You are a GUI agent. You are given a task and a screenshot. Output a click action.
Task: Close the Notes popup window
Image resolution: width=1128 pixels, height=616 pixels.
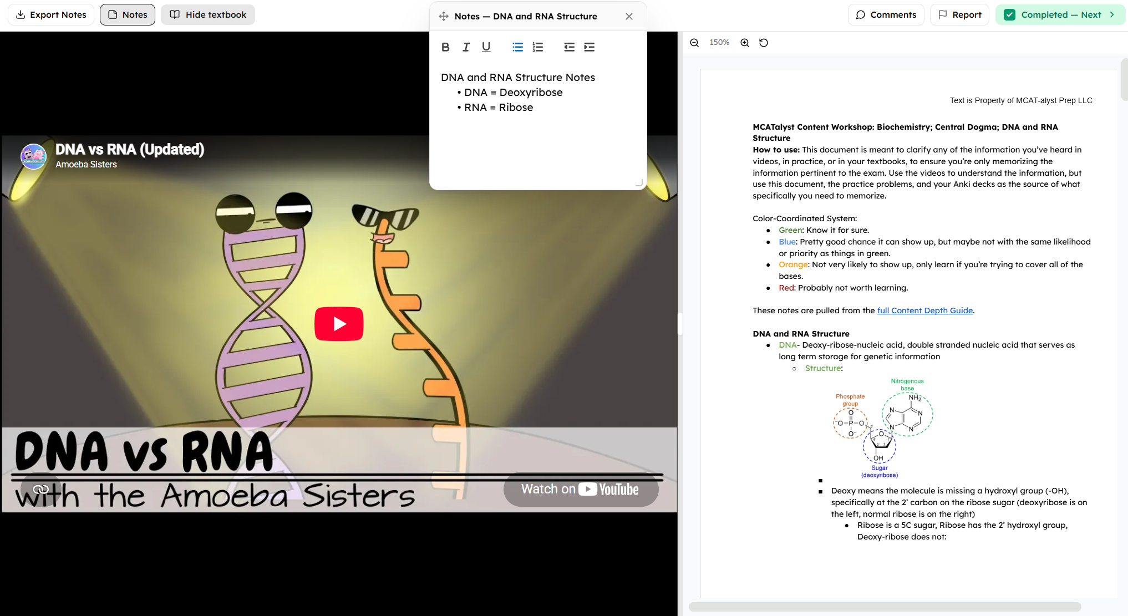pyautogui.click(x=629, y=17)
